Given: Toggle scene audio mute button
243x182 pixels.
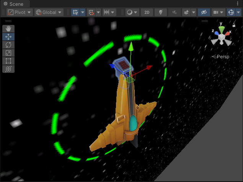Looking at the screenshot, I should point(174,12).
